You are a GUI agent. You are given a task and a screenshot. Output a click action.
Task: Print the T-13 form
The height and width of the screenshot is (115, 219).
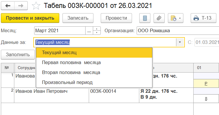203,18
